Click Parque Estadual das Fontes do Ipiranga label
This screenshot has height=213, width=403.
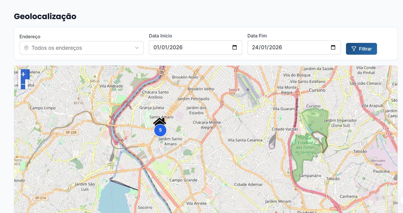click(305, 145)
